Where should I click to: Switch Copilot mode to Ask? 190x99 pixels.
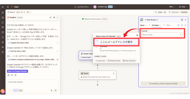coord(21,90)
